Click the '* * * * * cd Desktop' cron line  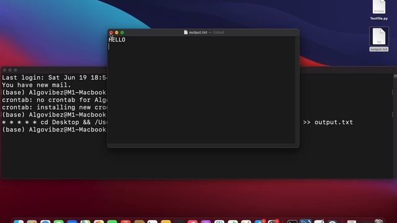pyautogui.click(x=55, y=123)
